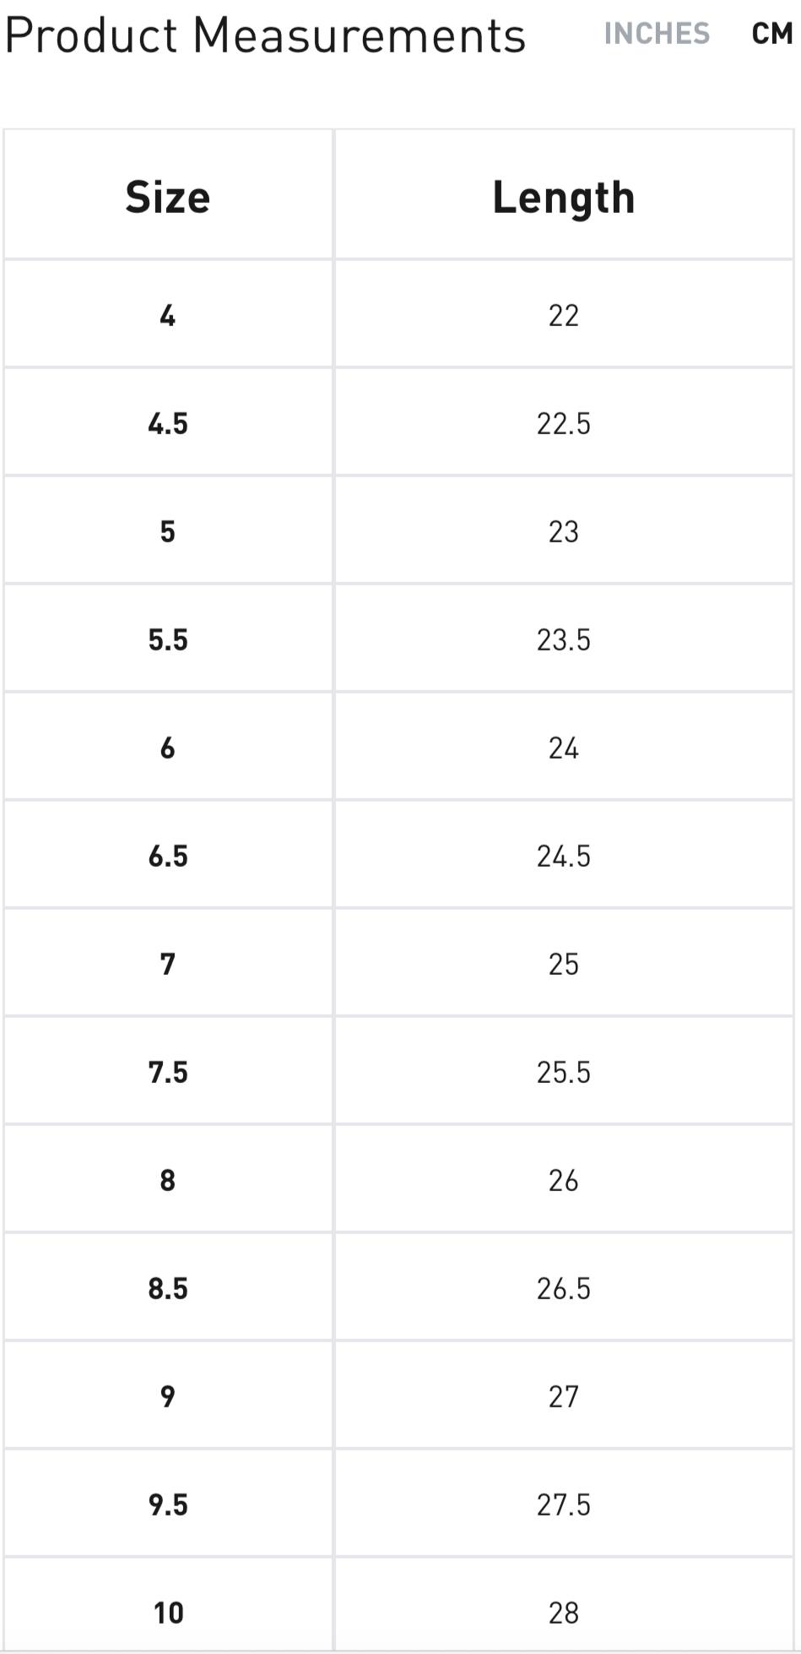
Task: Select the size 4.5 cell
Action: (x=168, y=423)
